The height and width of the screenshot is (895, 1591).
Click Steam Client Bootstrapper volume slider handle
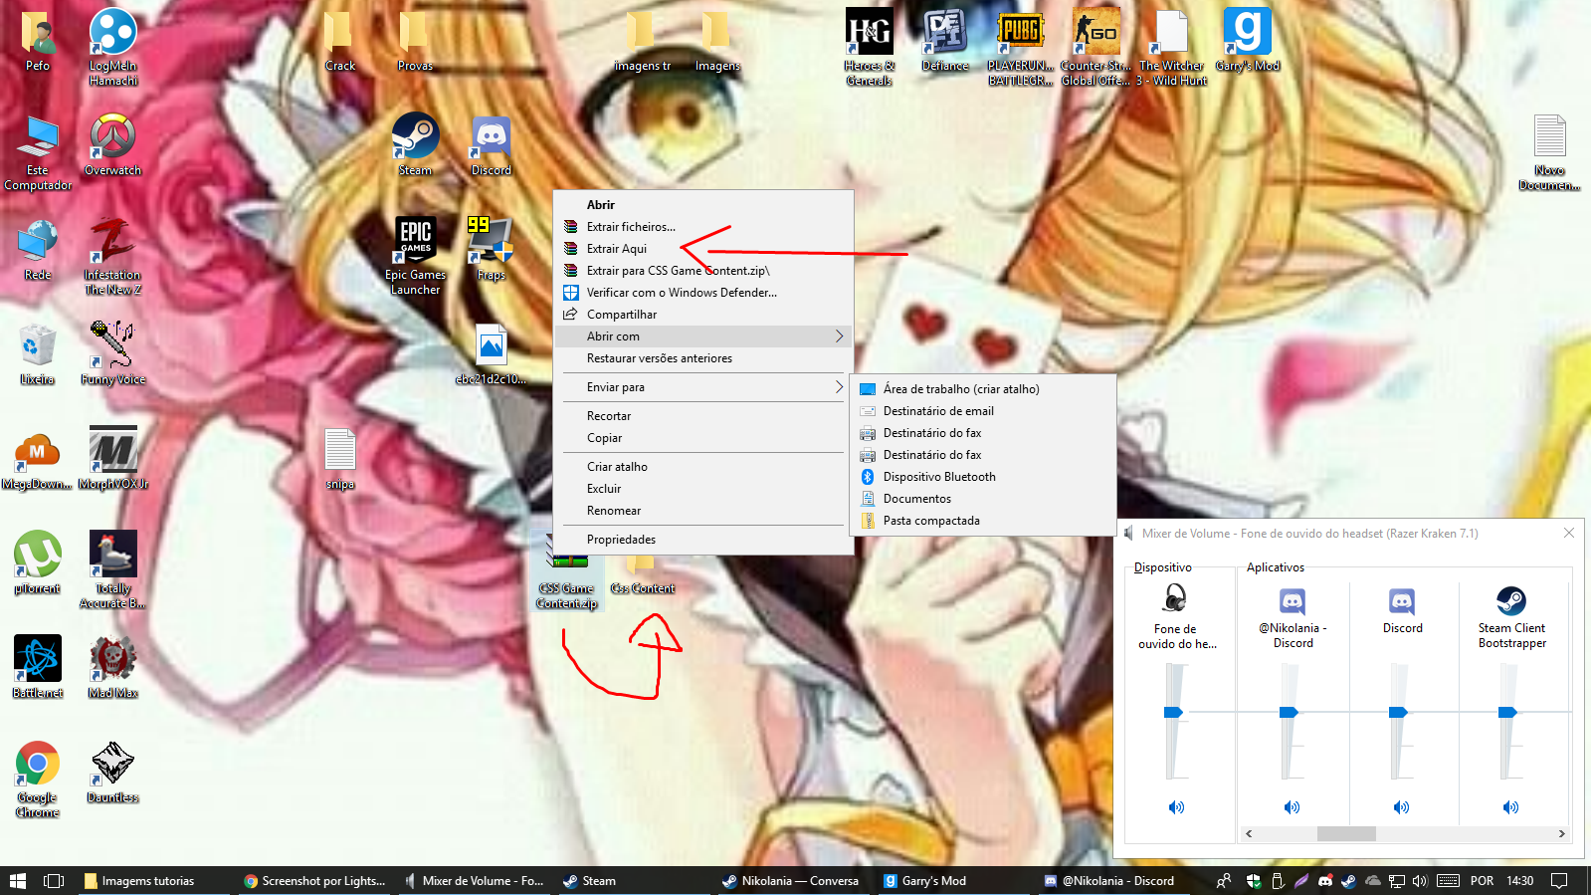1507,712
